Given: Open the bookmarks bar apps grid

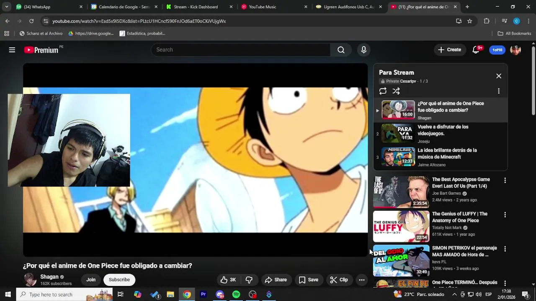Looking at the screenshot, I should click(x=7, y=33).
